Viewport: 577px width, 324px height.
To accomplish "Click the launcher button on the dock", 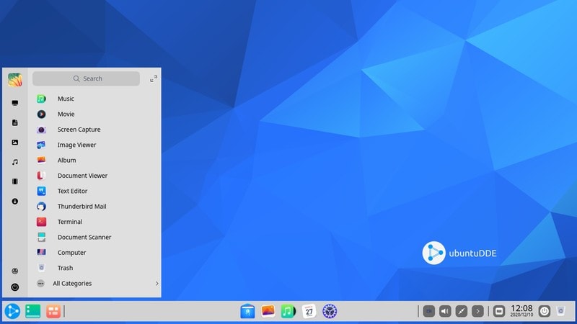I will point(12,312).
